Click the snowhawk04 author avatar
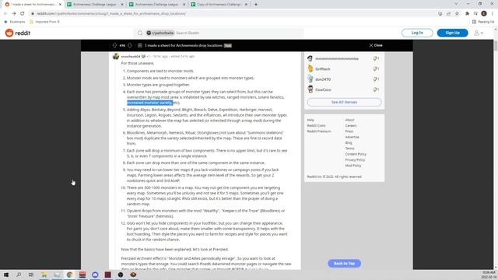Screen dimensions: 498x280 click(x=116, y=56)
